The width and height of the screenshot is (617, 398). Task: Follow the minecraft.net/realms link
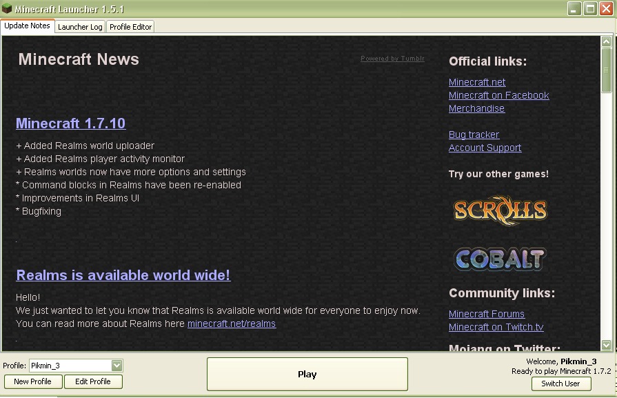232,324
